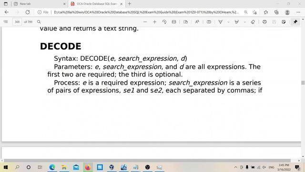Open File Explorer from taskbar
The width and height of the screenshot is (305, 172).
tap(64, 167)
